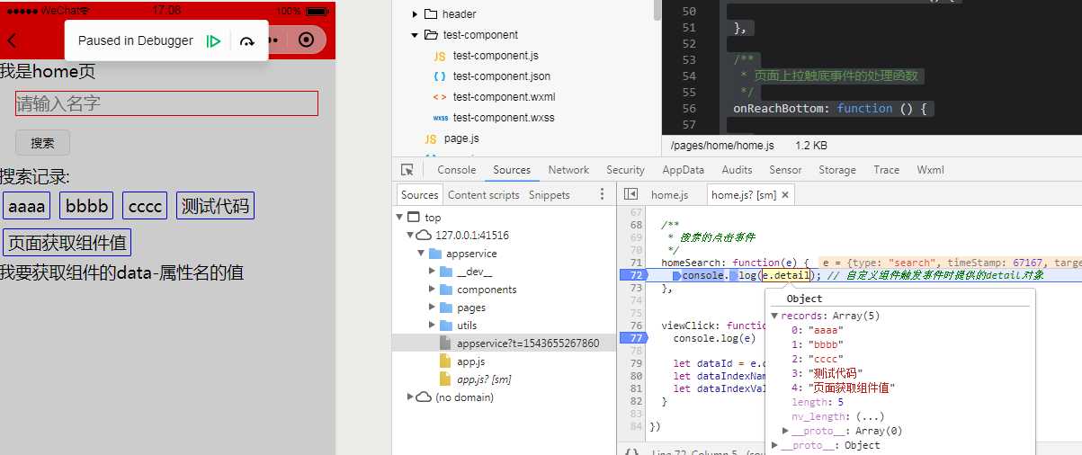
Task: Tap the 我要获取组件的data-属性名的值 text
Action: pos(121,272)
